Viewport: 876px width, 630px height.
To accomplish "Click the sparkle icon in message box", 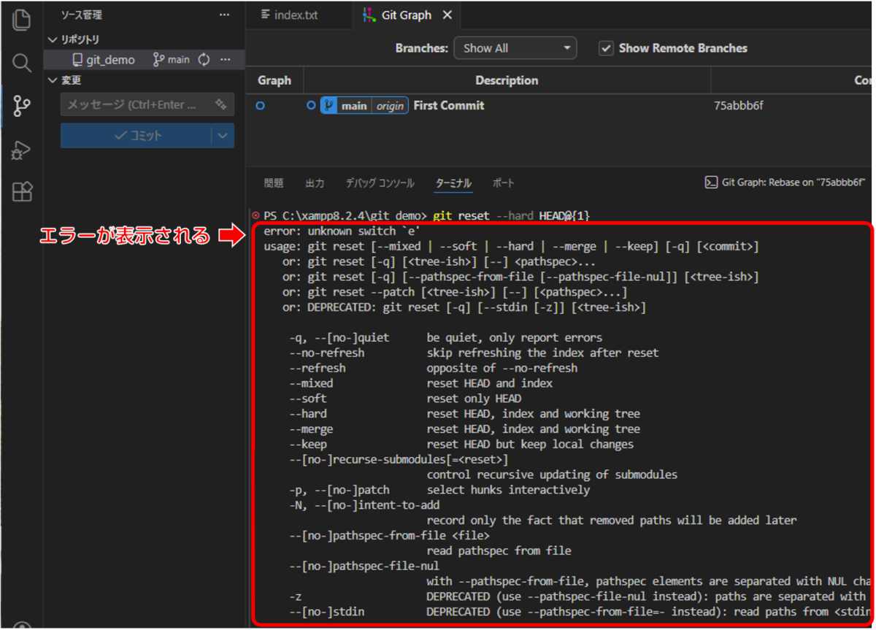I will click(x=220, y=105).
